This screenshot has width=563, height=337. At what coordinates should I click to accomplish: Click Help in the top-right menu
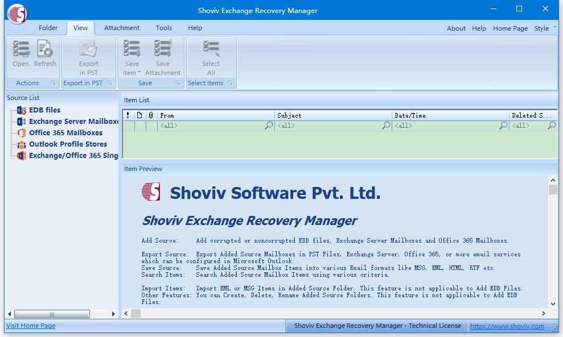click(479, 28)
